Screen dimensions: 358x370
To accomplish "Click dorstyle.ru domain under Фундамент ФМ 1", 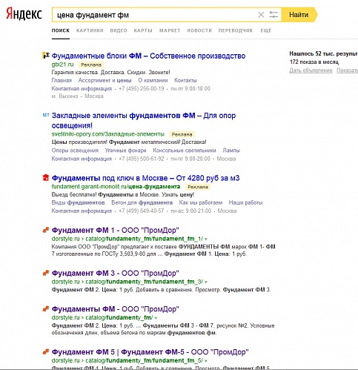I will pos(65,239).
